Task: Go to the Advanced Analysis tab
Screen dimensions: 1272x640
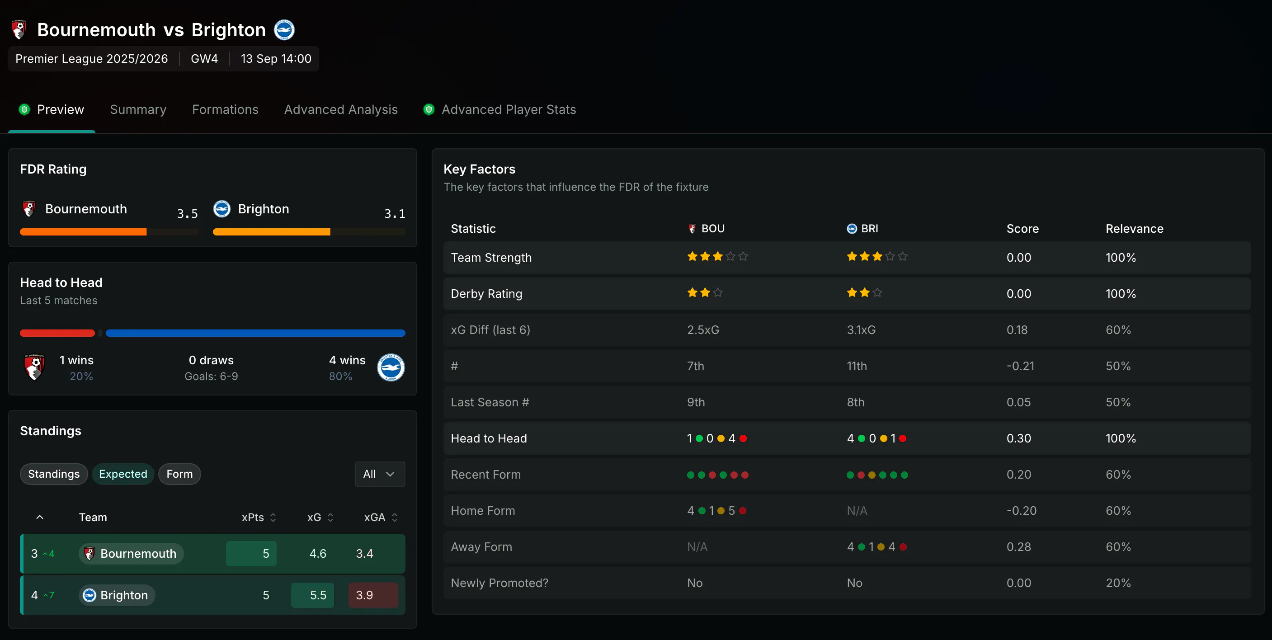Action: point(341,110)
